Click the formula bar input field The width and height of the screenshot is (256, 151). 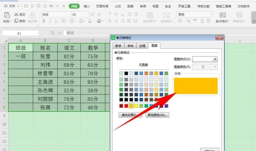[159, 33]
